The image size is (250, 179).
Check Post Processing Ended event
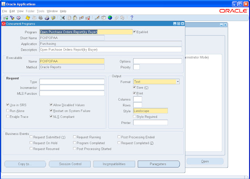(x=119, y=137)
